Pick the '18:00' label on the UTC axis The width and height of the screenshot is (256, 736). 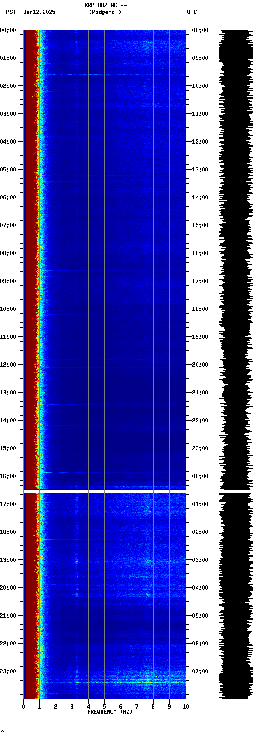(x=200, y=309)
